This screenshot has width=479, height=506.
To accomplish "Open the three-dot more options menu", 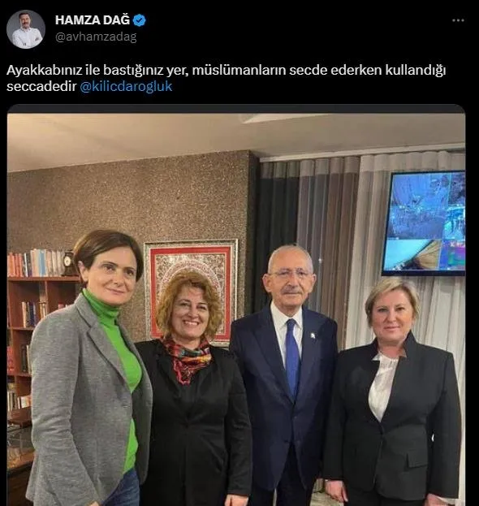I will pos(458,20).
